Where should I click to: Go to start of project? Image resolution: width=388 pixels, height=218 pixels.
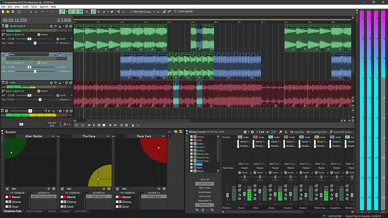click(110, 126)
